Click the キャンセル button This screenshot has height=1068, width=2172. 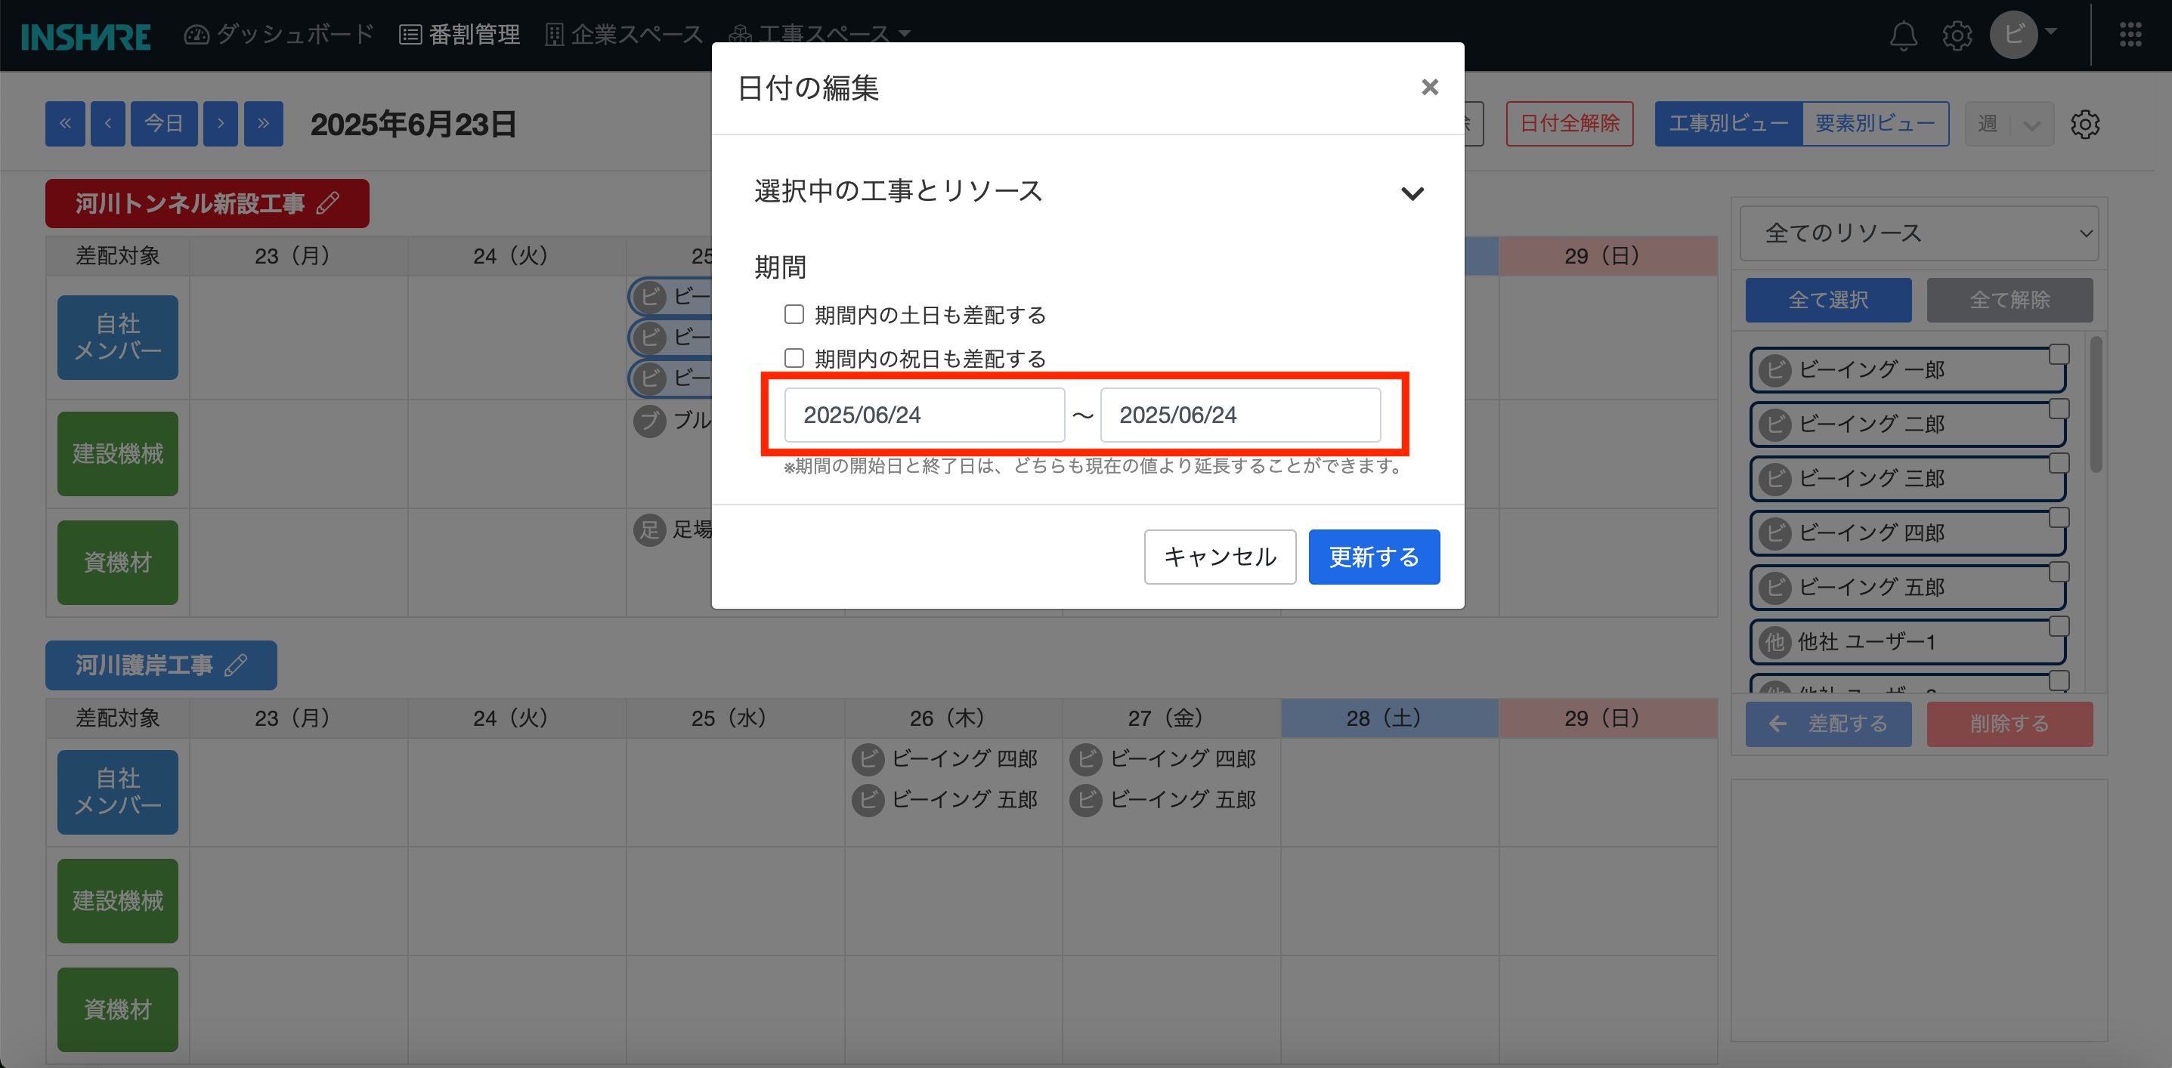pyautogui.click(x=1219, y=557)
